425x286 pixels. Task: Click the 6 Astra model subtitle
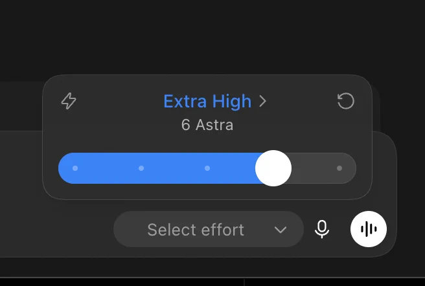click(207, 125)
